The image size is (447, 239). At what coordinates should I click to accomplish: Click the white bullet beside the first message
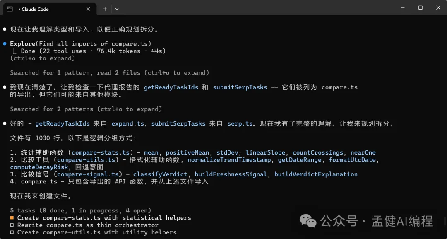point(5,29)
